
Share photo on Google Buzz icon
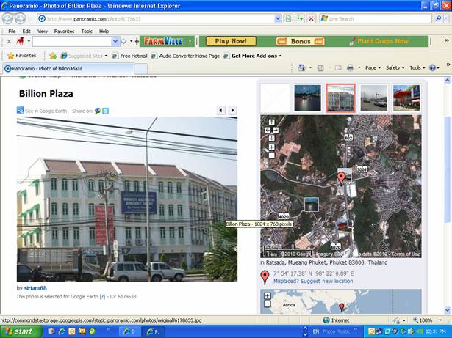[x=98, y=111]
